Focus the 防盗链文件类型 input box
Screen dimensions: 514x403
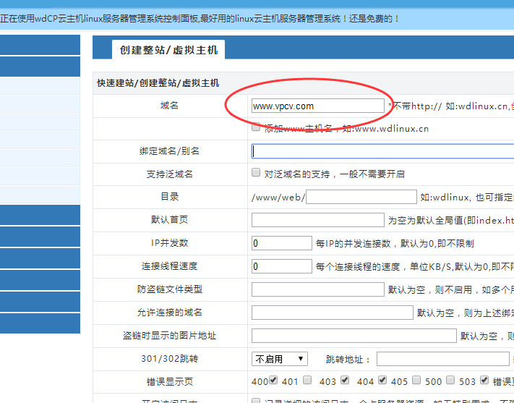tap(317, 289)
